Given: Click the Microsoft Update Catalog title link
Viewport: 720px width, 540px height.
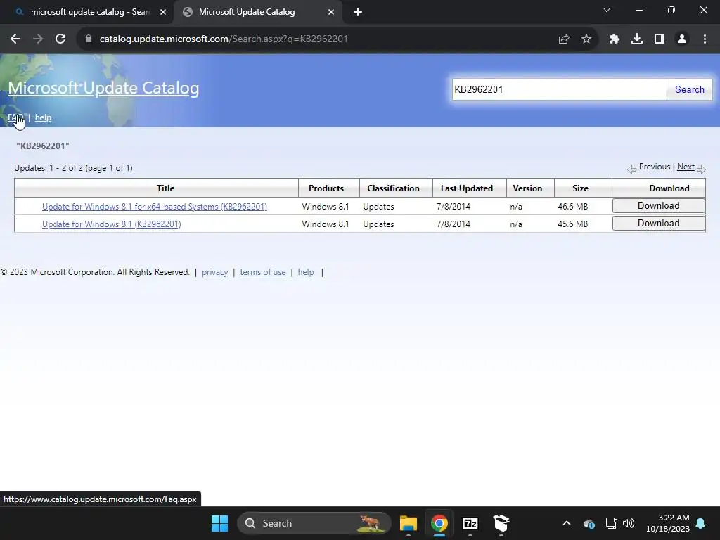Looking at the screenshot, I should [104, 88].
